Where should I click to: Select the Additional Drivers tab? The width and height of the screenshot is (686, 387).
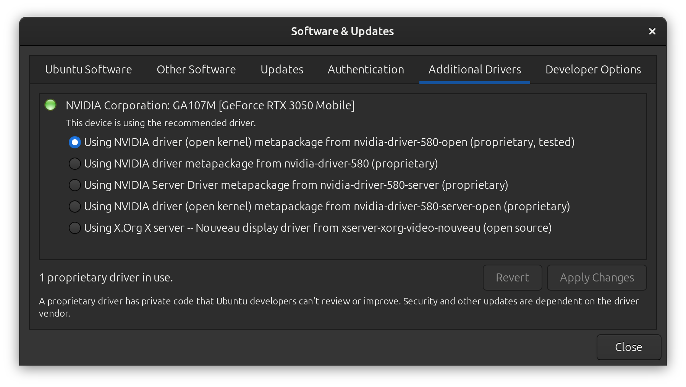point(474,70)
